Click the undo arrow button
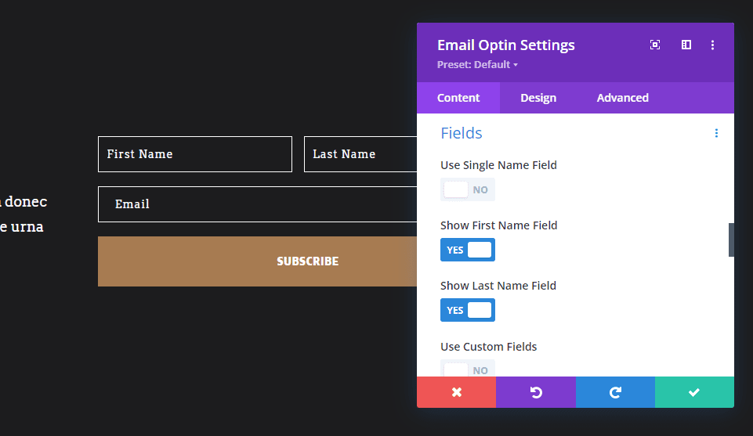 (x=536, y=392)
